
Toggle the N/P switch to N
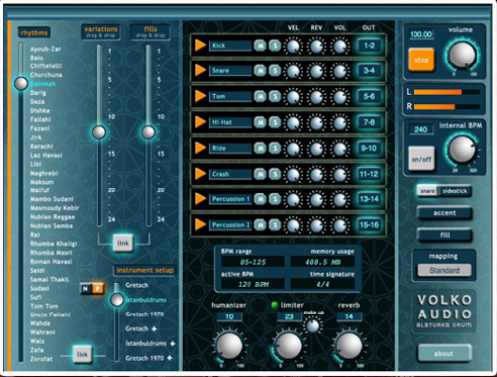click(85, 289)
